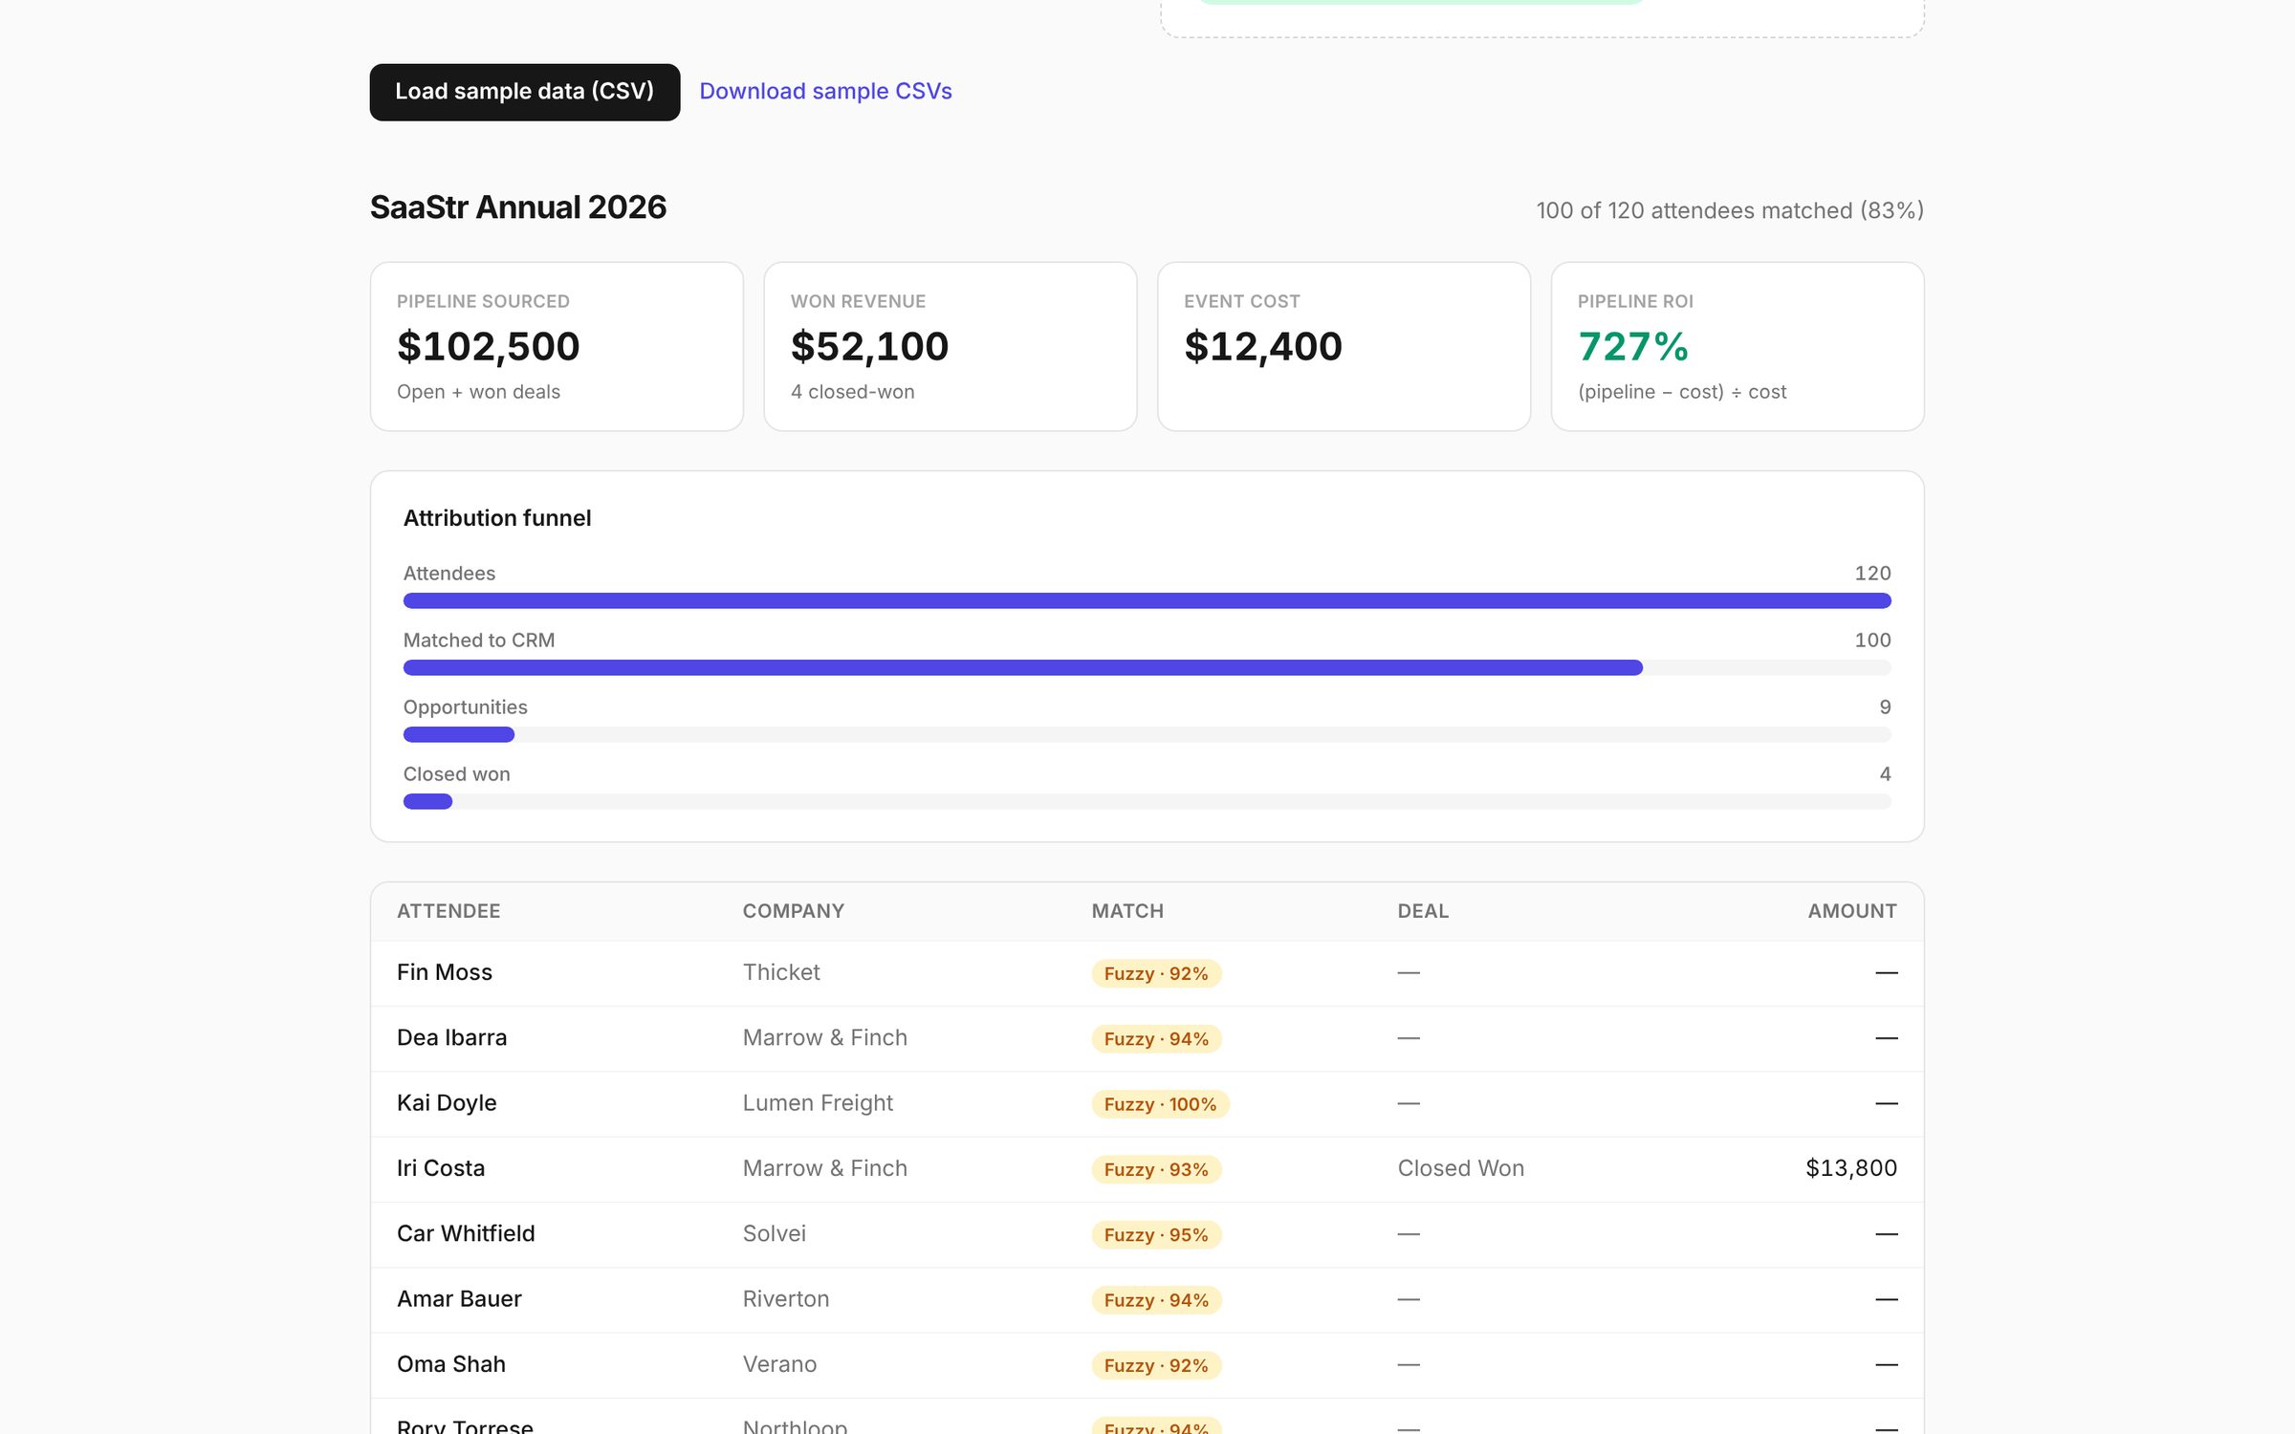Click the AMOUNT column header
Viewport: 2295px width, 1434px height.
pyautogui.click(x=1852, y=911)
